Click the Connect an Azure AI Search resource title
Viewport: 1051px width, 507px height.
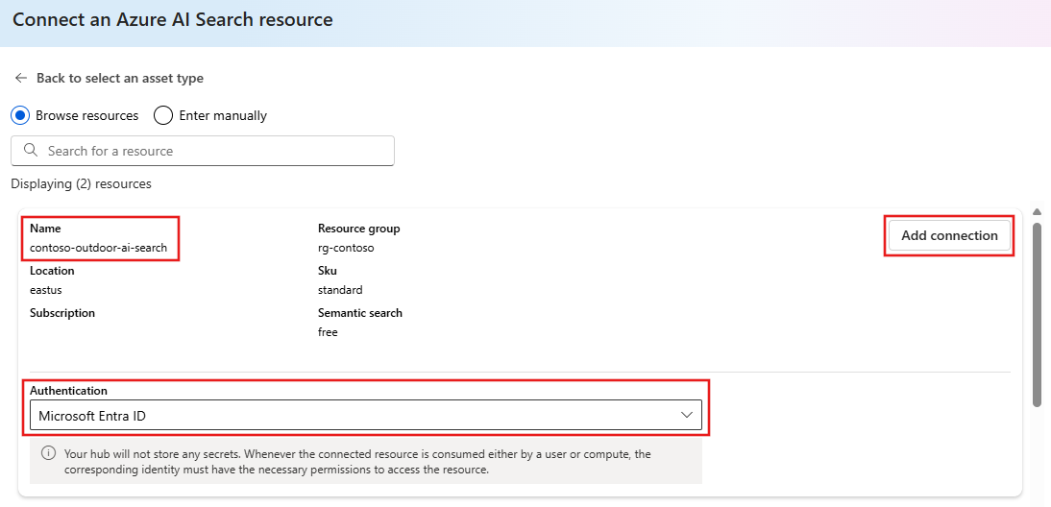click(173, 19)
